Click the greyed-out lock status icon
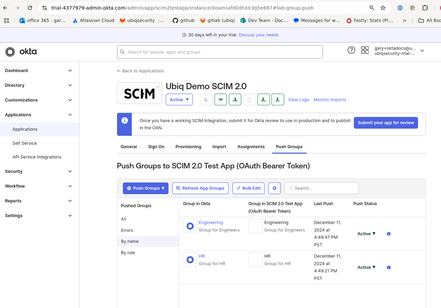The height and width of the screenshot is (308, 441). coord(206,100)
